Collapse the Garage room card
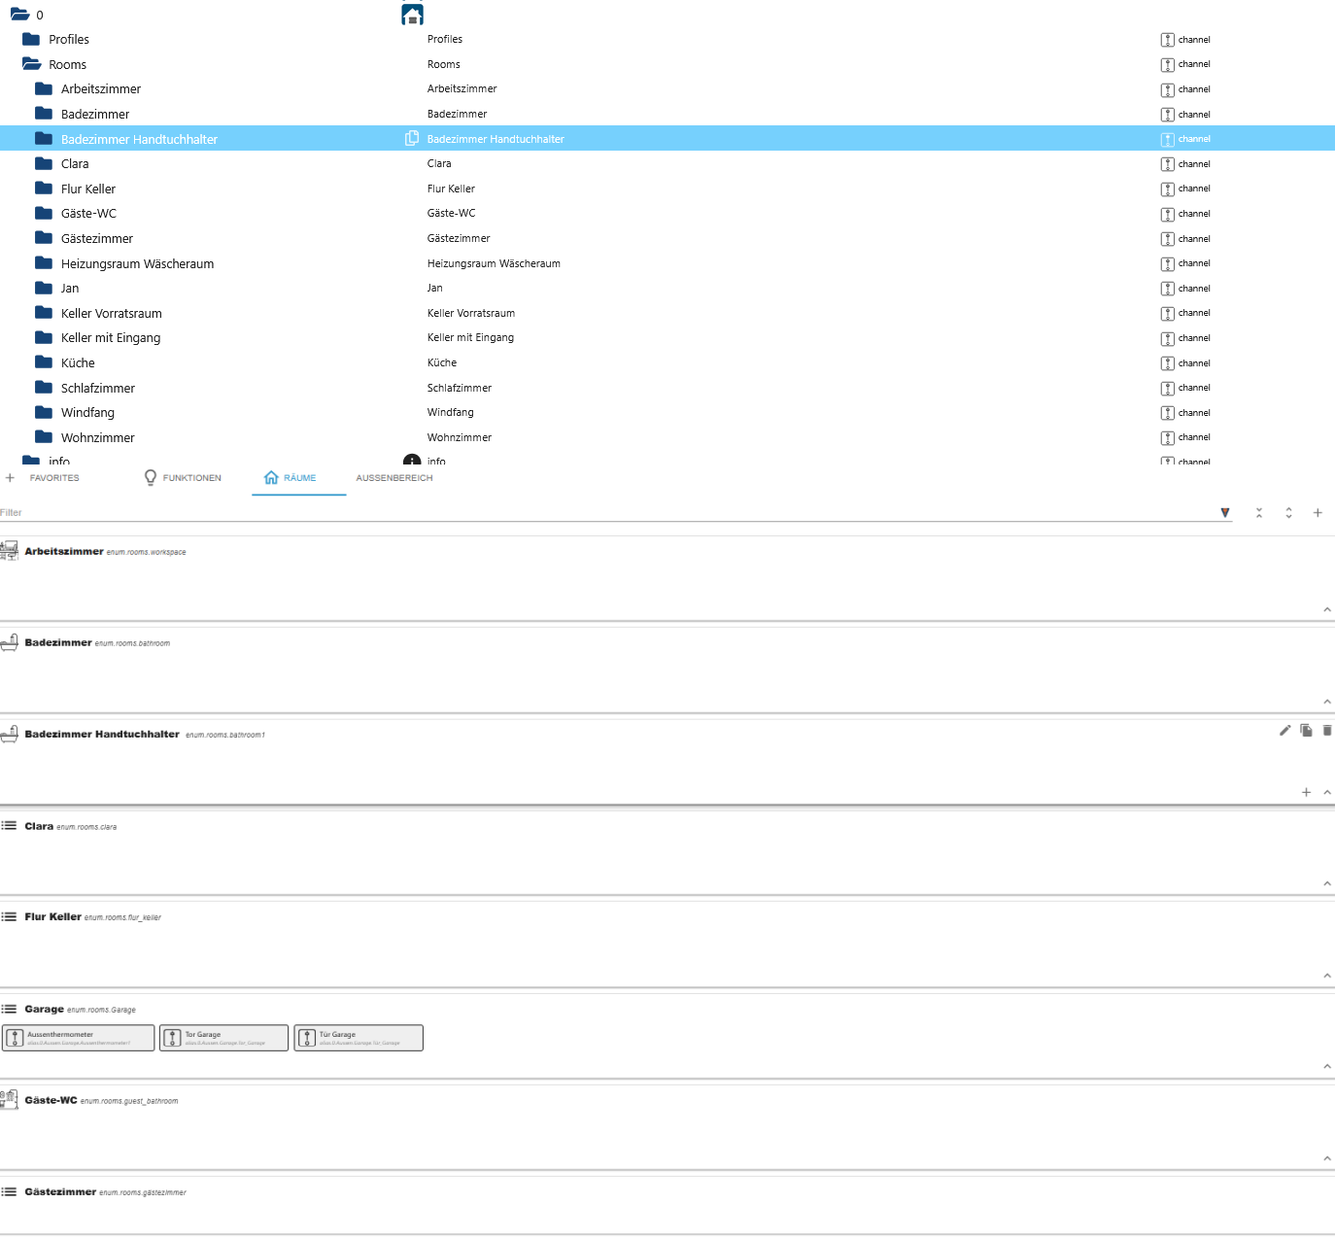Image resolution: width=1335 pixels, height=1238 pixels. [1327, 1066]
